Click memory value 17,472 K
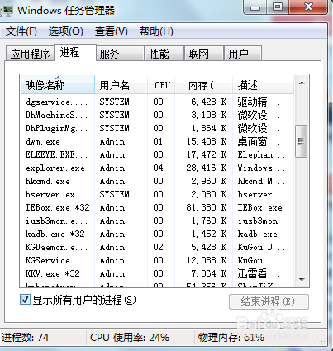Image resolution: width=333 pixels, height=351 pixels. click(x=207, y=154)
